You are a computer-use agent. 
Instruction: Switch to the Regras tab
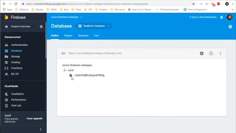point(68,35)
